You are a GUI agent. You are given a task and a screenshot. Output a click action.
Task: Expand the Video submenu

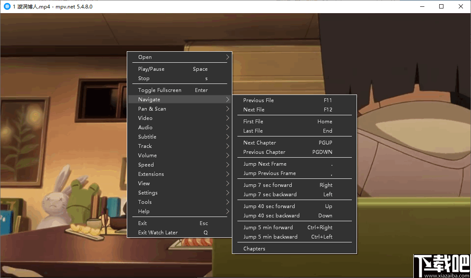[145, 118]
